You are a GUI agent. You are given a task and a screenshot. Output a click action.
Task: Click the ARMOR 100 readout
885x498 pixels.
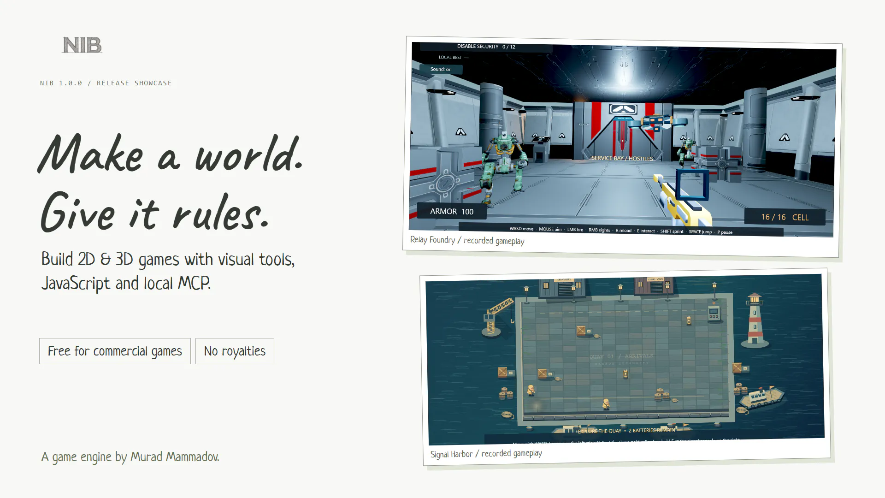[x=452, y=211]
